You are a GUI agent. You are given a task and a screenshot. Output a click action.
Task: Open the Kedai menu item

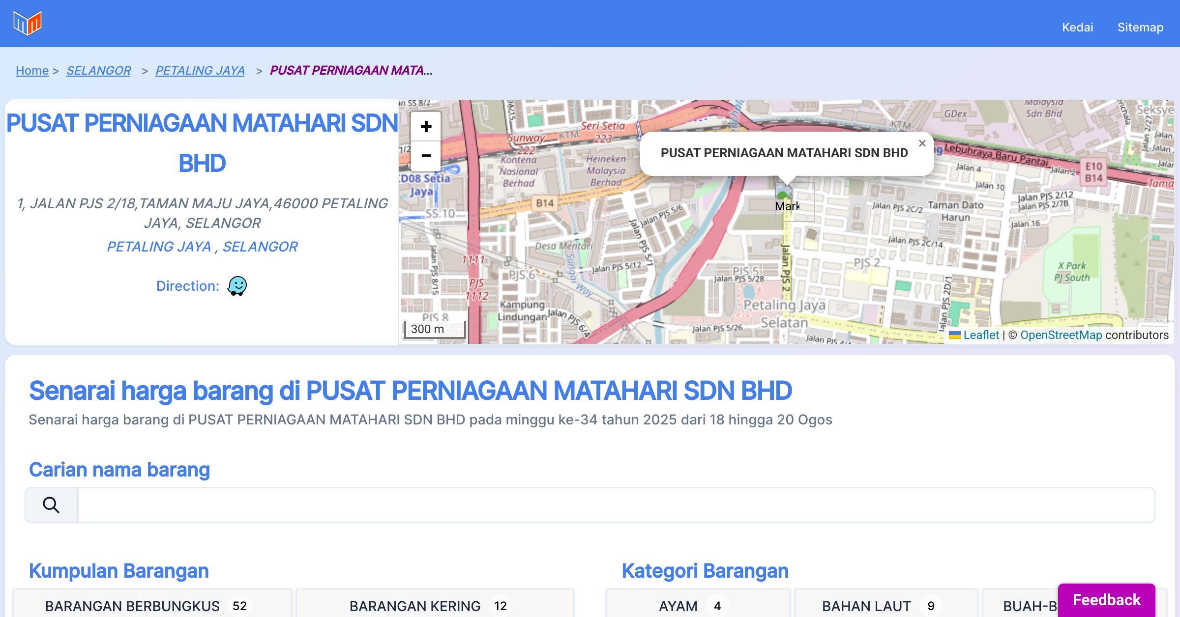click(x=1077, y=28)
